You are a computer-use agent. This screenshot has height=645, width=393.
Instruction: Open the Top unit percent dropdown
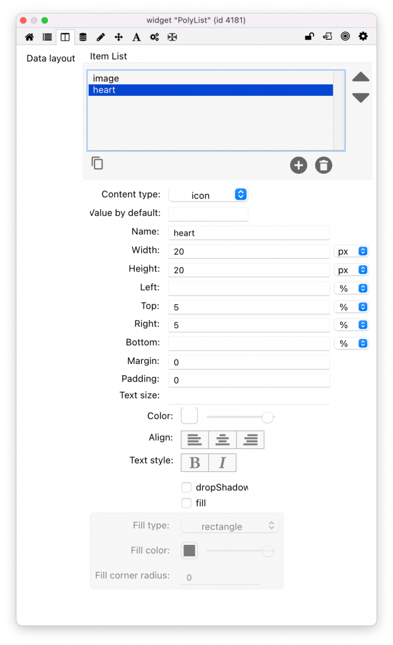351,307
